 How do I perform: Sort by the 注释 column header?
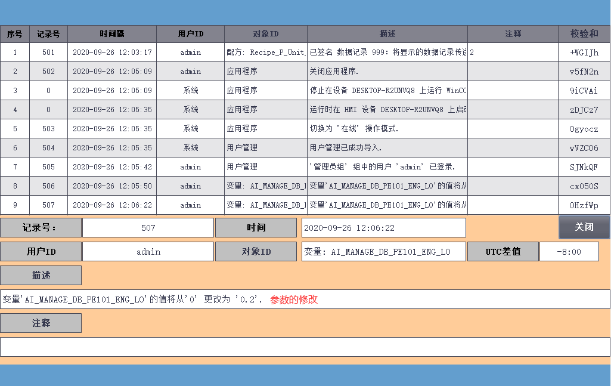click(513, 34)
